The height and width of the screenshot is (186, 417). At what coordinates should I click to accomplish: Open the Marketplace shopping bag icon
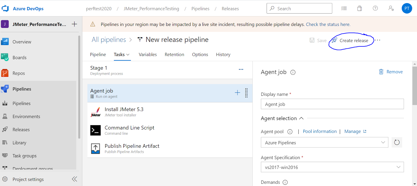click(x=360, y=8)
